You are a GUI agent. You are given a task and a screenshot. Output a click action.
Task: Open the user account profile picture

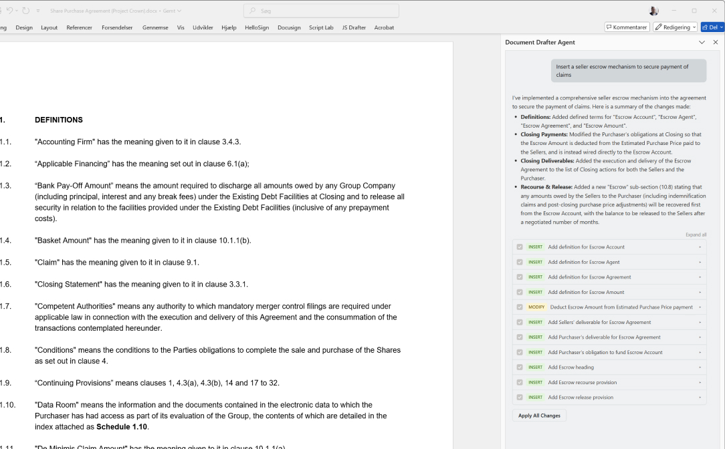coord(653,11)
